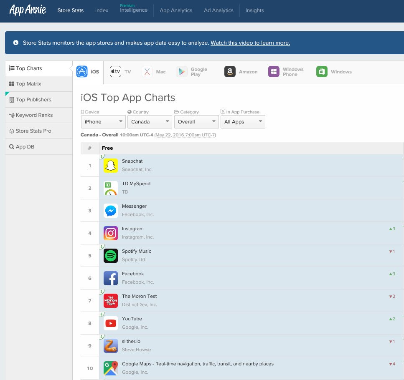Open publisher link Steve Howse
The image size is (404, 380).
click(x=136, y=350)
